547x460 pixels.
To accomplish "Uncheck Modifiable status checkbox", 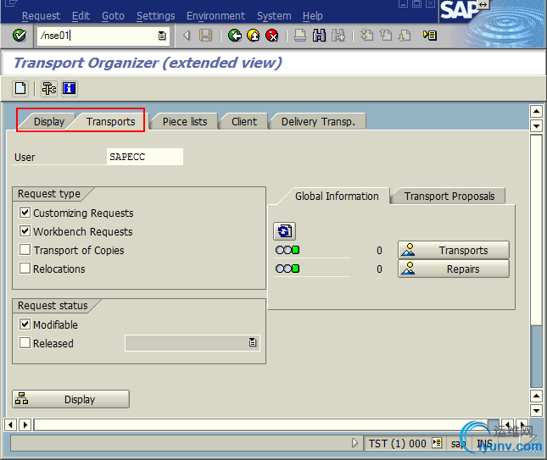I will coord(25,324).
